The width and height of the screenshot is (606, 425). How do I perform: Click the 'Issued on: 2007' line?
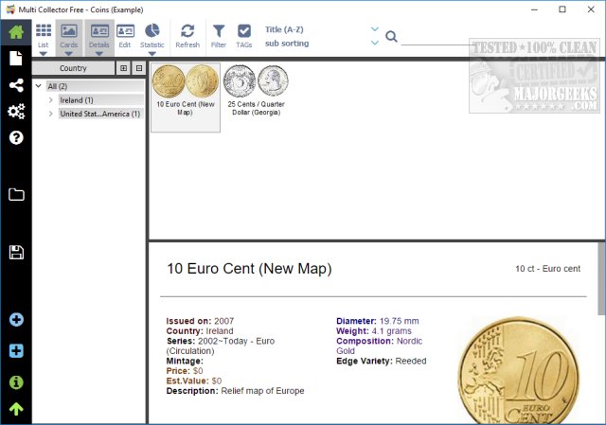200,321
